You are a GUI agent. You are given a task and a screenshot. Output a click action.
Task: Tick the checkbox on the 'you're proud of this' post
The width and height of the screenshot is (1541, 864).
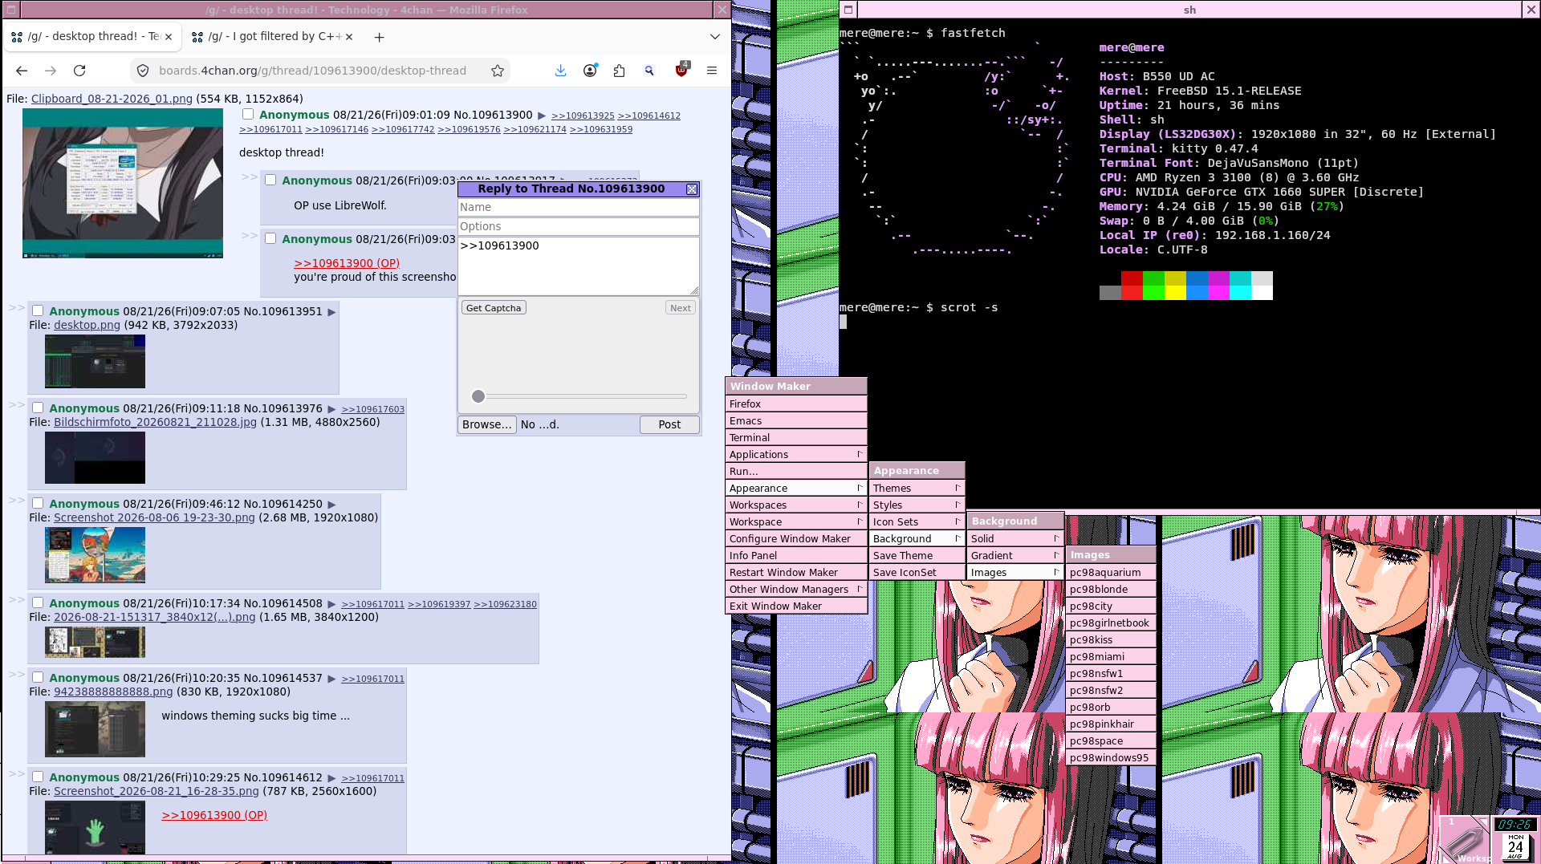click(x=270, y=239)
